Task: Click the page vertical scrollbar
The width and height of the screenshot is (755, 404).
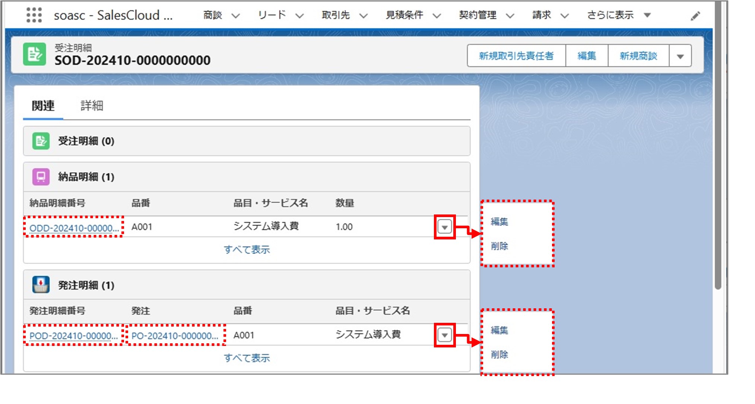Action: pyautogui.click(x=718, y=145)
